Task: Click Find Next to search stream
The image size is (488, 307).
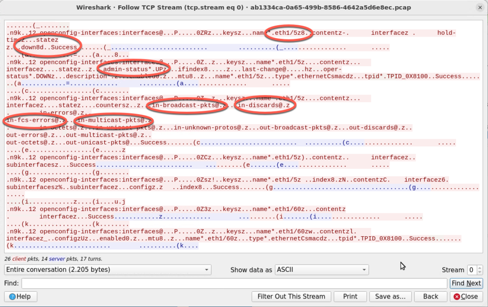Action: (x=466, y=283)
